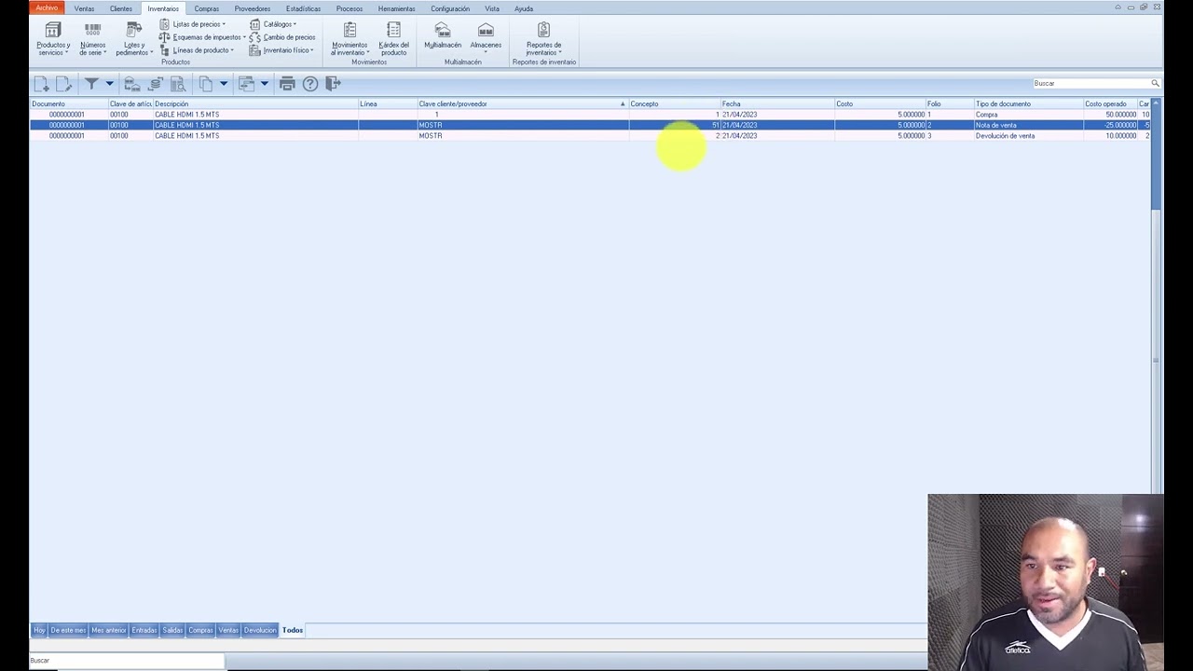1193x671 pixels.
Task: Switch to the Compras ribbon tab
Action: [x=207, y=8]
